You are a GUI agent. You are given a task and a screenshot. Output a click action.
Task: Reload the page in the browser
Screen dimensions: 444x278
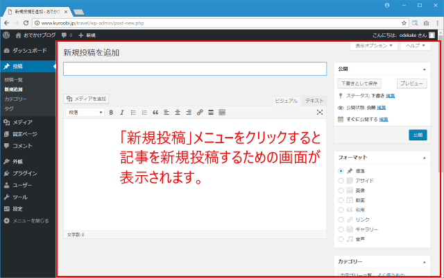point(26,23)
